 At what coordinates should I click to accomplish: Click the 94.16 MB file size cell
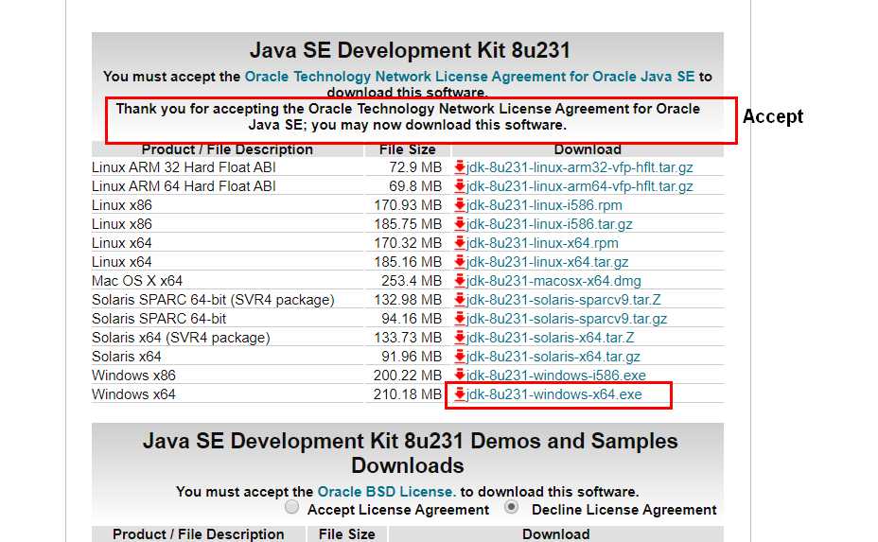click(x=412, y=319)
